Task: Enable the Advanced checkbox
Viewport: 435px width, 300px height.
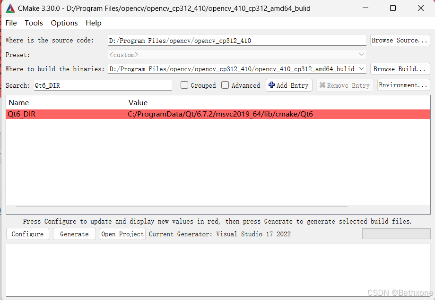Action: (225, 85)
